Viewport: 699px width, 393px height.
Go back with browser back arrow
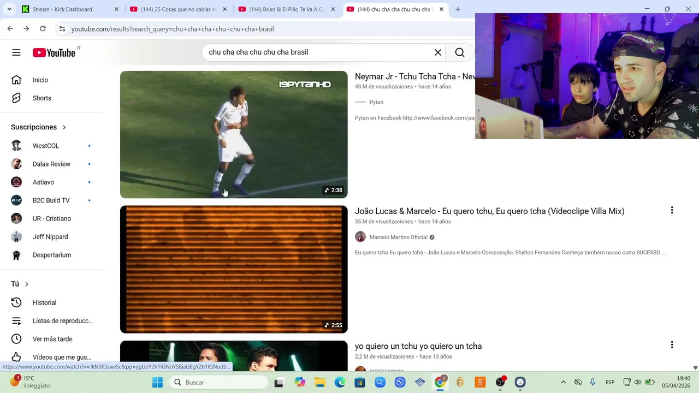(x=10, y=29)
